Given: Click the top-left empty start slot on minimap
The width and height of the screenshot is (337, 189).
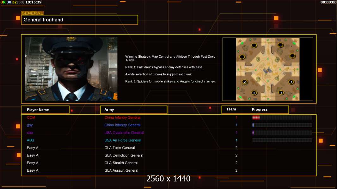Looking at the screenshot, I should [x=254, y=45].
